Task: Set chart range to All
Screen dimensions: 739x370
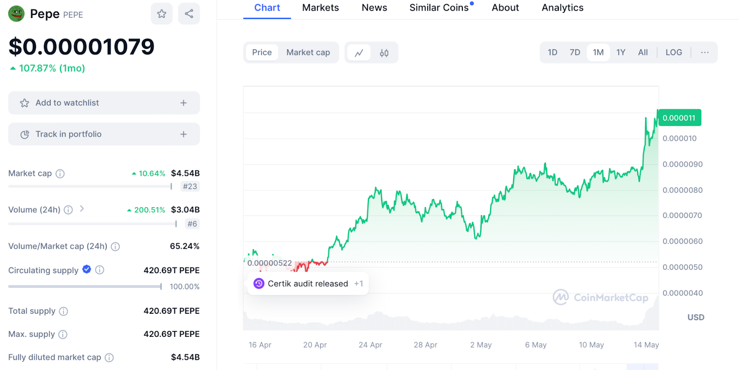Action: 643,53
